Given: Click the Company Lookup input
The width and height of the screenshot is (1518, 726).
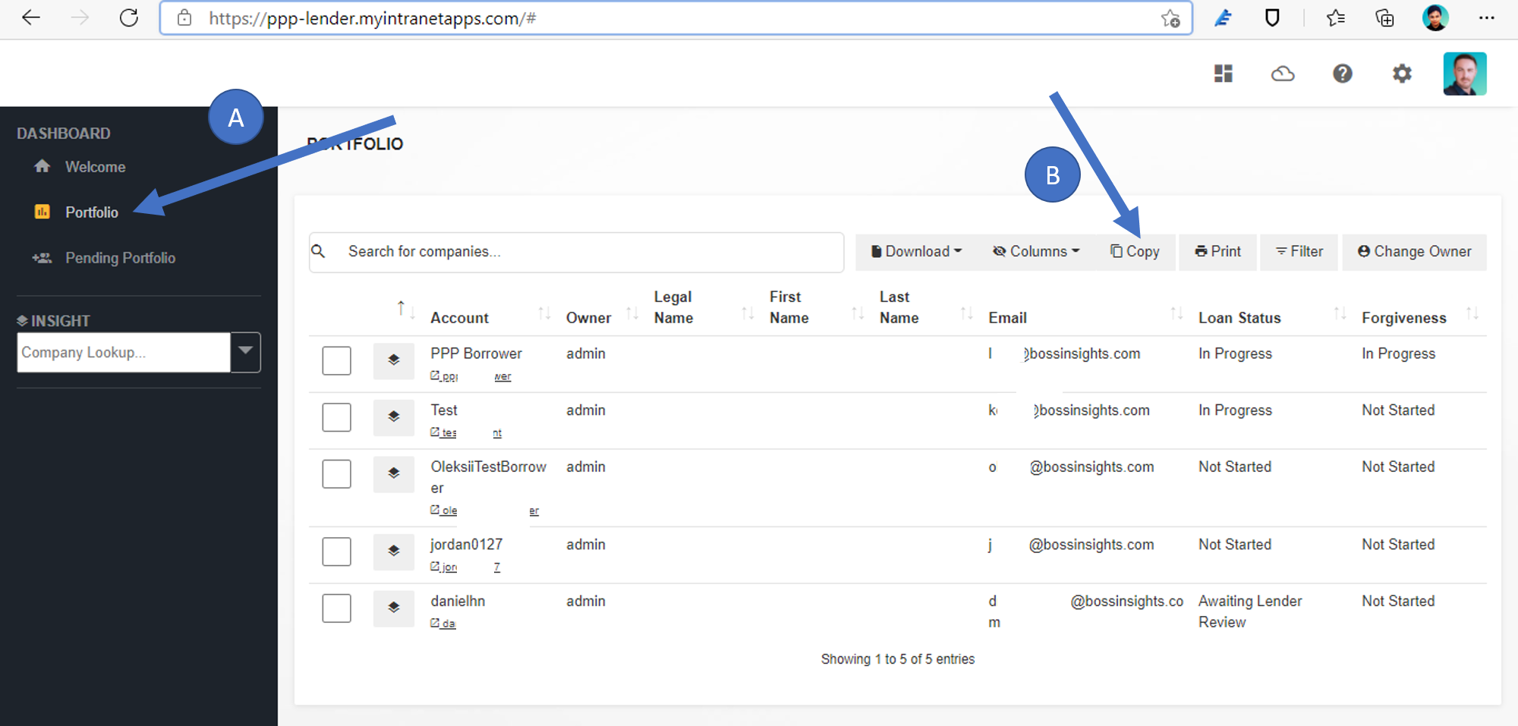Looking at the screenshot, I should tap(124, 352).
